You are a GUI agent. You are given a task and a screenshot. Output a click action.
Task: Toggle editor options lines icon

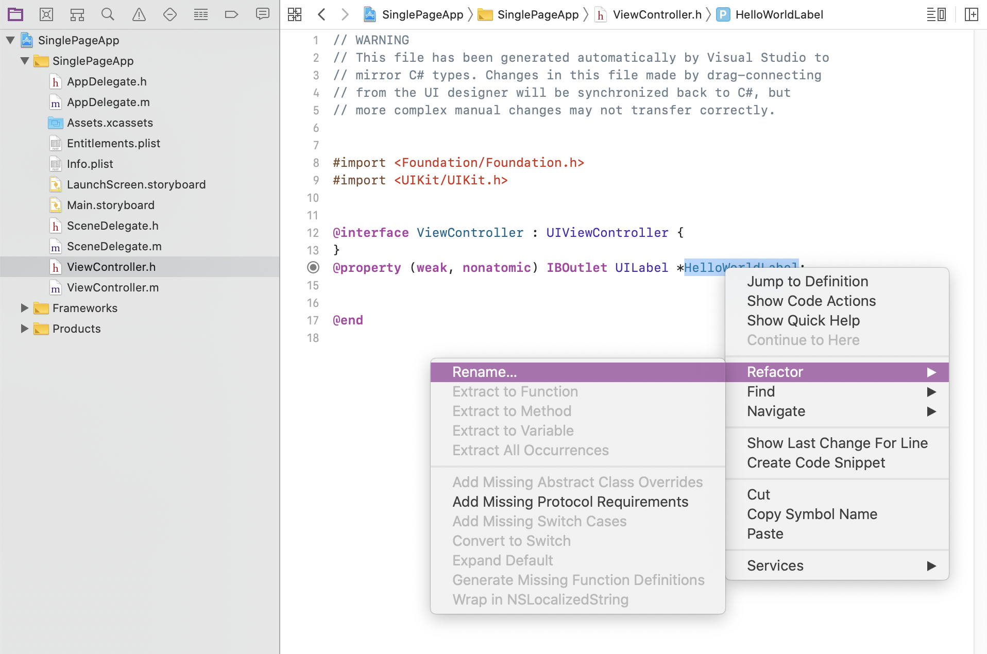tap(936, 14)
